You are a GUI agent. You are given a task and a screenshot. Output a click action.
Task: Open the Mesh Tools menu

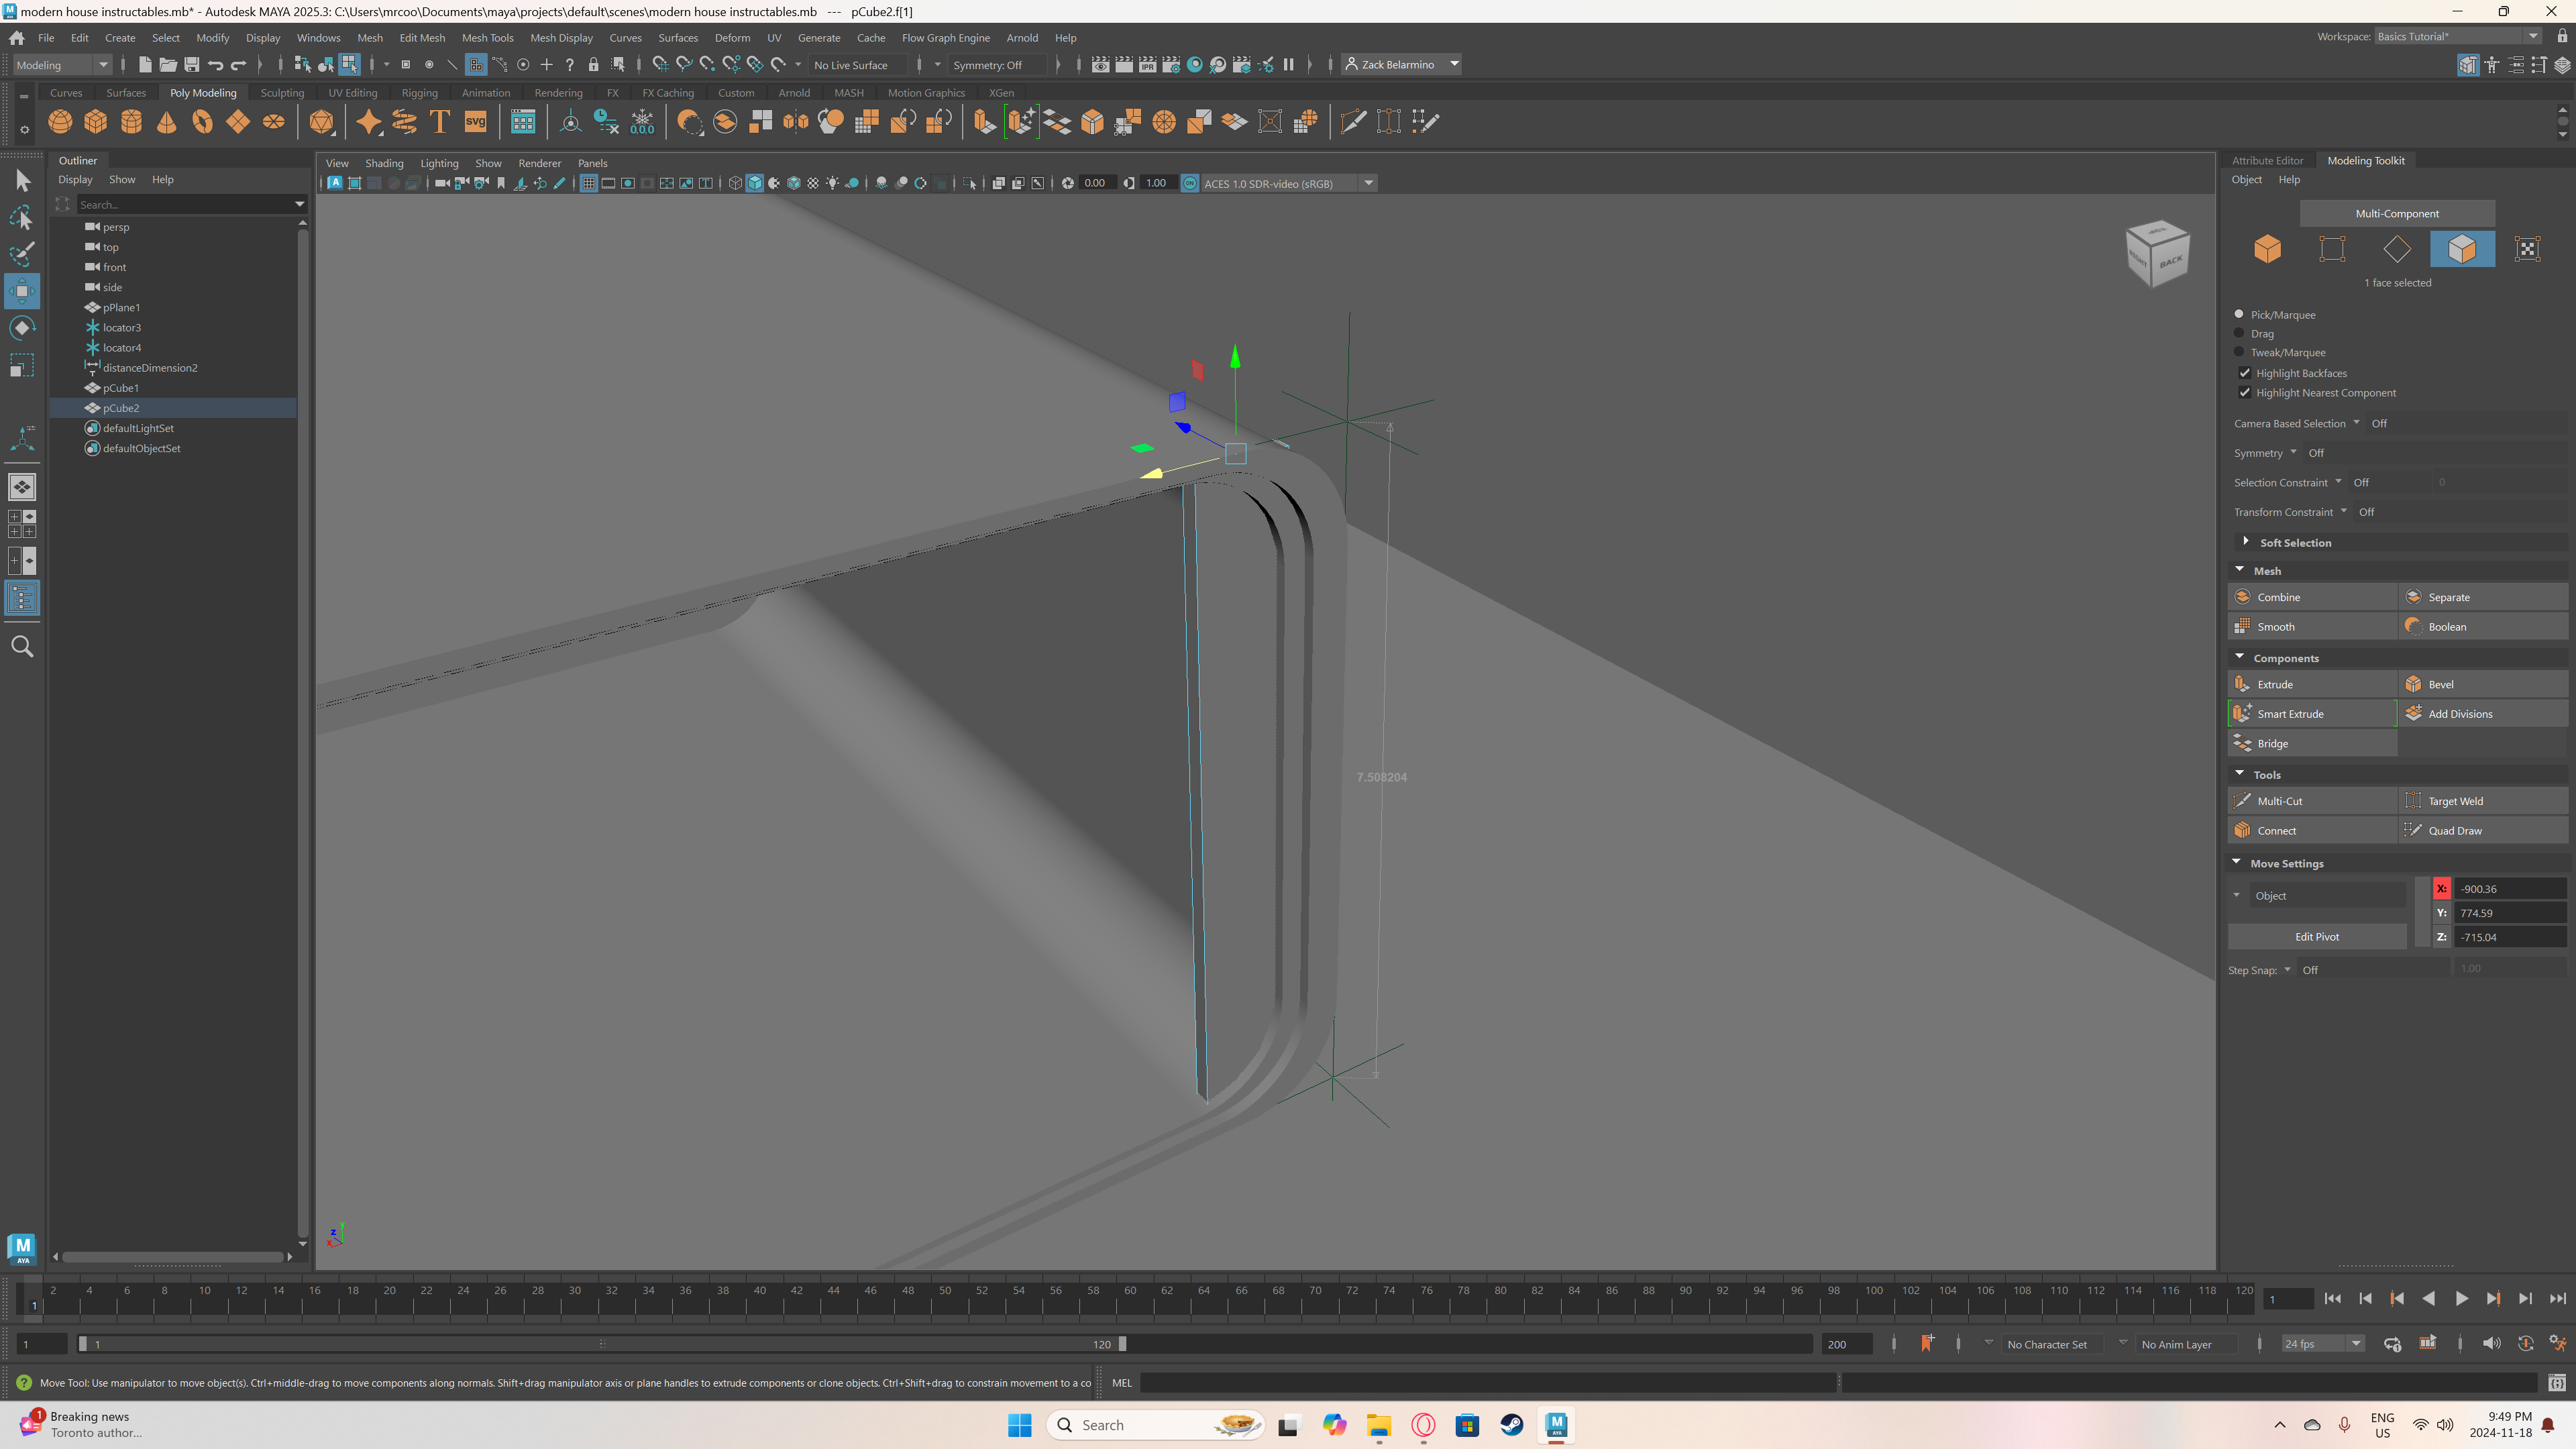pyautogui.click(x=487, y=38)
